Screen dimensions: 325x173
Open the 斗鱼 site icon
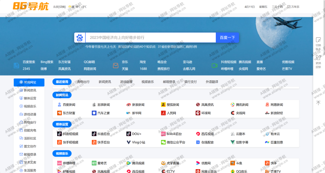233,163
